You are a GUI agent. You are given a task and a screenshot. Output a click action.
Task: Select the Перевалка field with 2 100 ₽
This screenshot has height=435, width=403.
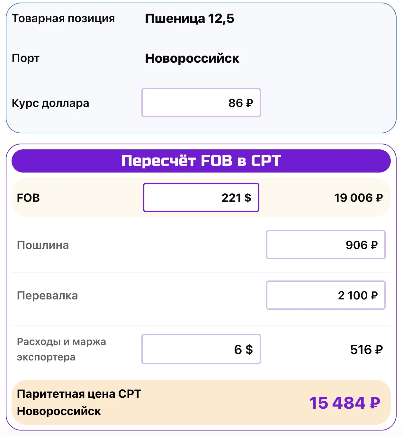[x=326, y=295]
